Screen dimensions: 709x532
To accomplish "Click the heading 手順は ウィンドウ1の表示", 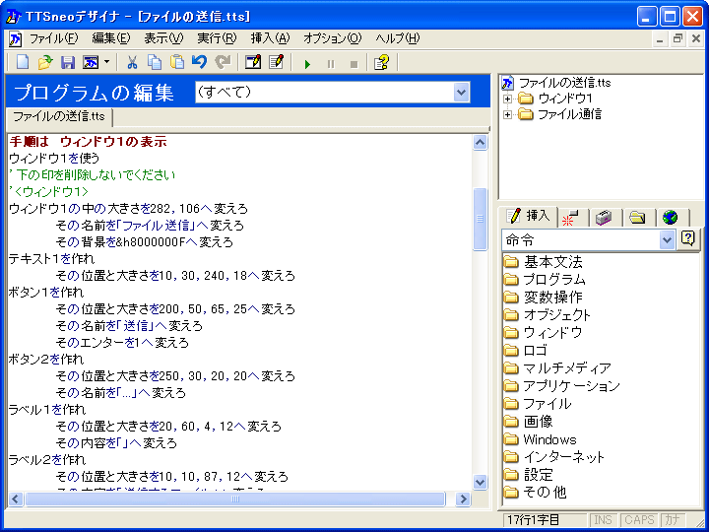I will click(89, 142).
